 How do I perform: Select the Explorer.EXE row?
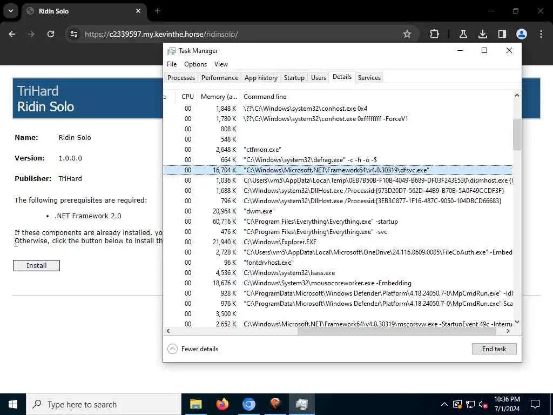tap(338, 242)
